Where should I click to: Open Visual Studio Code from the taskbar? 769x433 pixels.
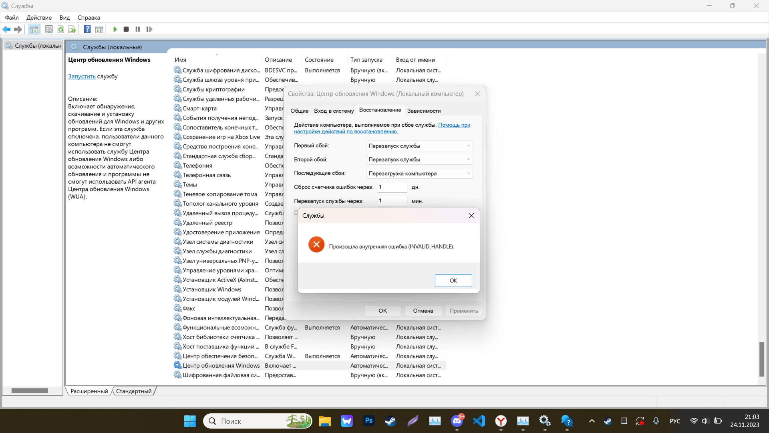coord(479,421)
